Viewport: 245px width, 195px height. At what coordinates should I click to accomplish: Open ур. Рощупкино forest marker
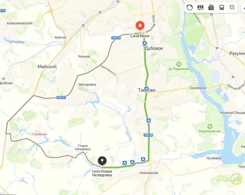(179, 64)
